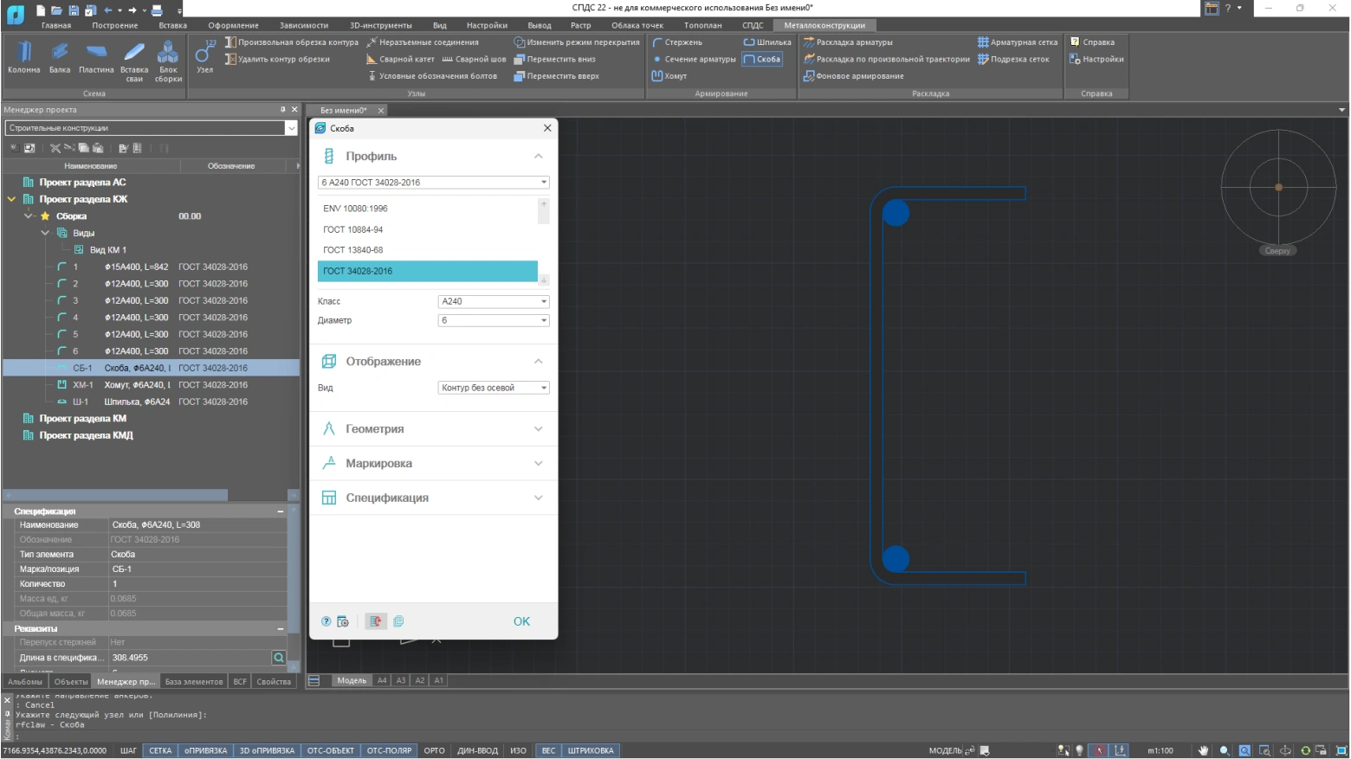Switch to База элементов panel tab
Screen dimensions: 1351x759
pos(193,682)
